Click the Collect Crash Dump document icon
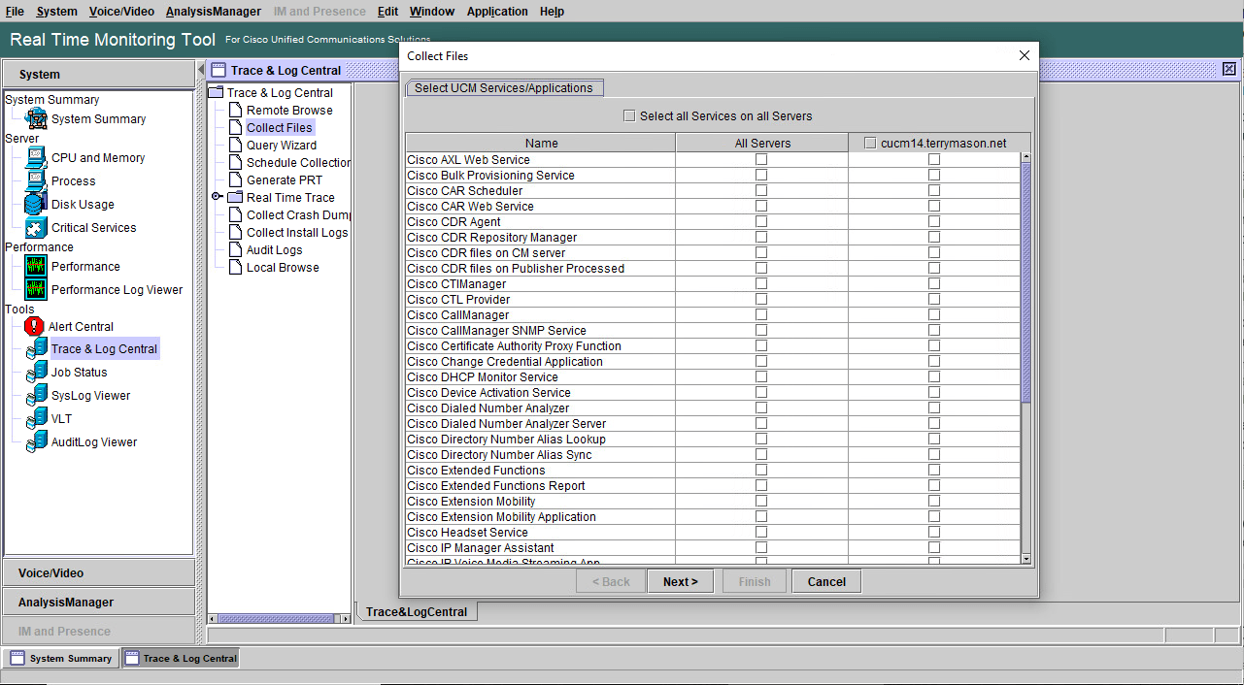 pyautogui.click(x=235, y=215)
